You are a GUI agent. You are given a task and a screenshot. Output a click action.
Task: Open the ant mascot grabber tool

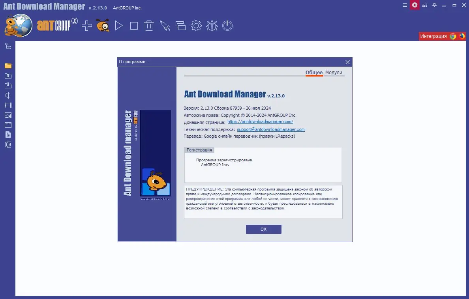pyautogui.click(x=103, y=25)
